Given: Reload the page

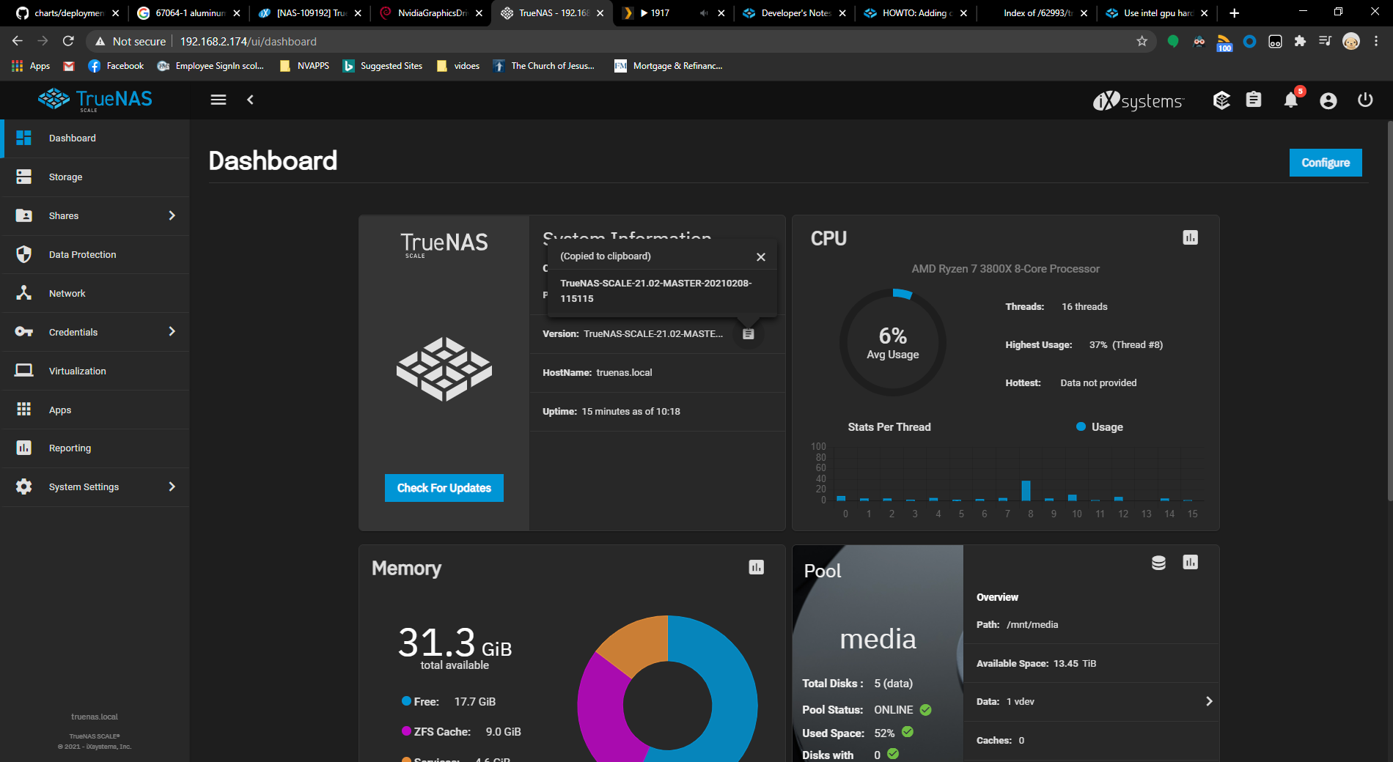Looking at the screenshot, I should (x=68, y=42).
